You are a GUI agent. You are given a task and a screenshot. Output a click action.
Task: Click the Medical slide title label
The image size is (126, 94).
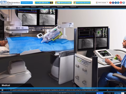tap(6, 85)
